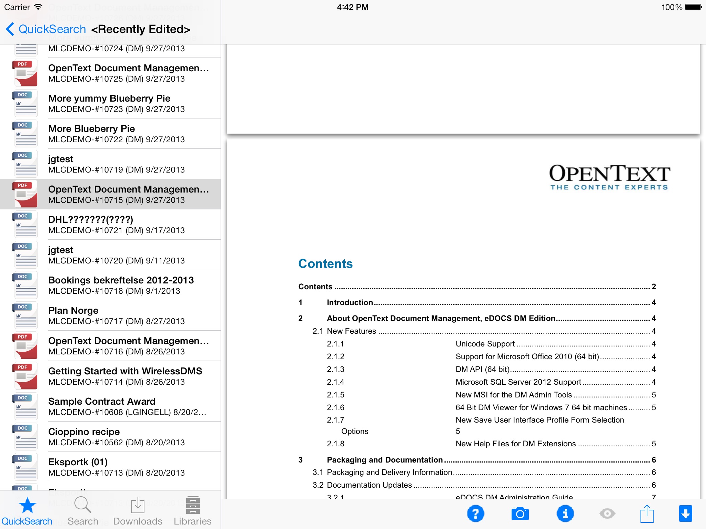Open 'Bookings bekreftelse 2012-2013'
Image resolution: width=706 pixels, height=529 pixels.
(x=110, y=285)
